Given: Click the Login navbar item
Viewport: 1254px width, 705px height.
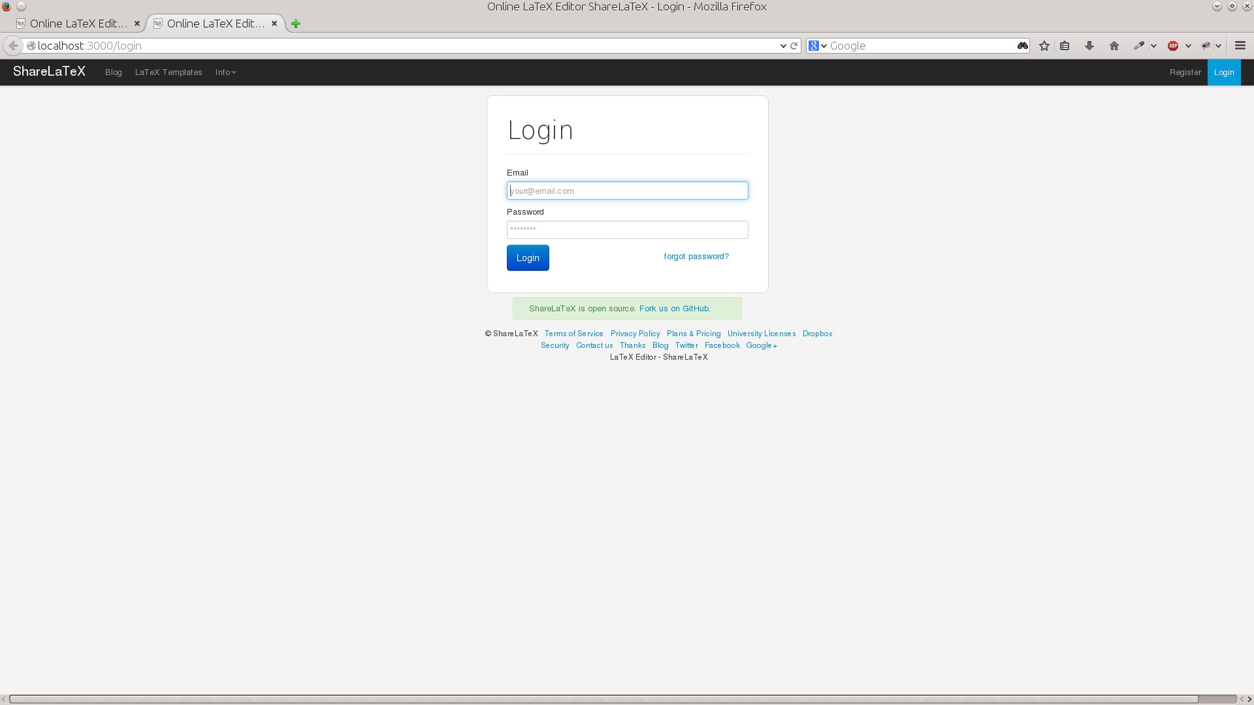Looking at the screenshot, I should tap(1224, 72).
